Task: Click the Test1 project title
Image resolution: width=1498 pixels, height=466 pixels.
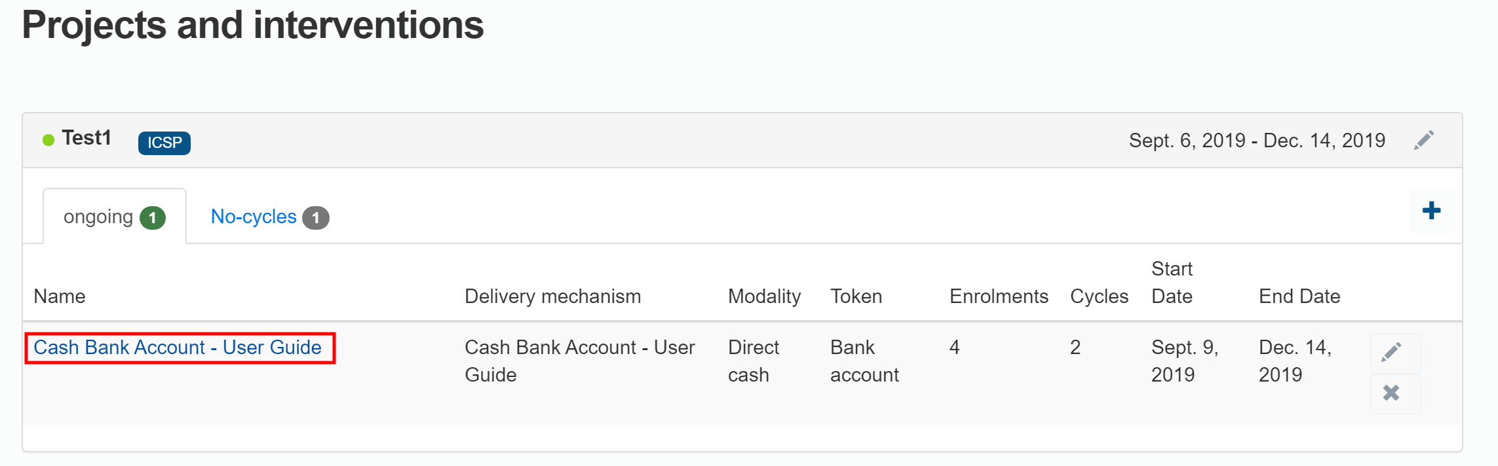Action: [x=86, y=138]
